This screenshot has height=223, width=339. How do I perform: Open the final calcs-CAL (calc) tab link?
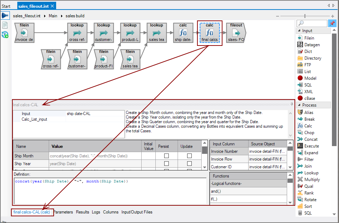(32, 212)
